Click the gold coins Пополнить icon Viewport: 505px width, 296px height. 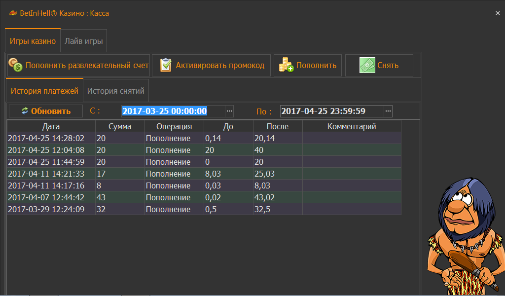(286, 65)
